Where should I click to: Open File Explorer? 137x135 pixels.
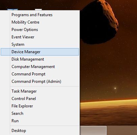[x=40, y=106]
